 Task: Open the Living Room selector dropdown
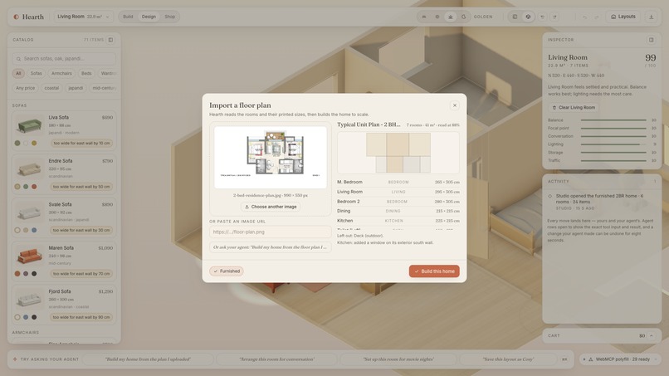pos(84,17)
